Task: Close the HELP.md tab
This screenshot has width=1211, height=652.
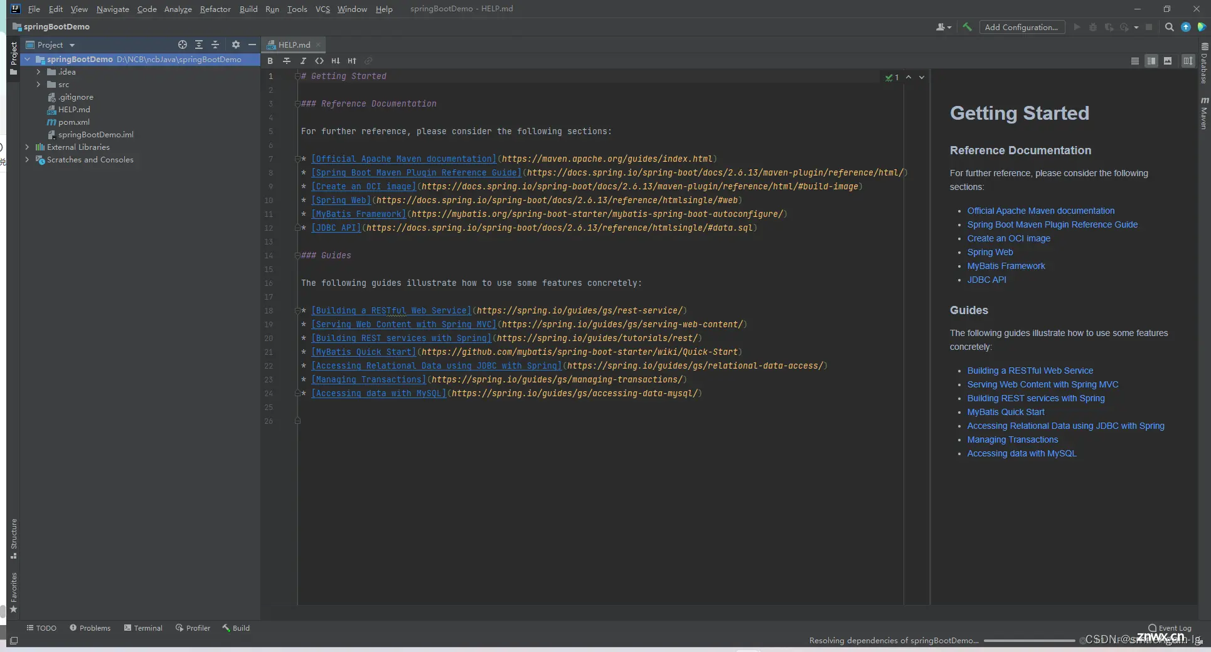Action: tap(319, 45)
